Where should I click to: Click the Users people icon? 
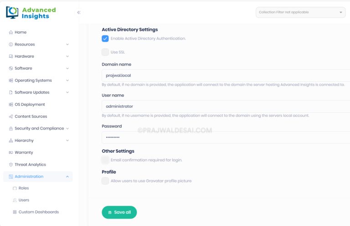tap(15, 200)
